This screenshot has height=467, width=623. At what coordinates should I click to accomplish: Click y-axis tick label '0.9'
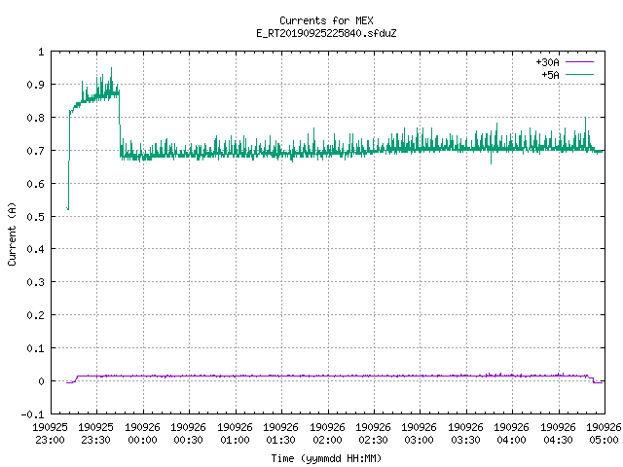(35, 85)
